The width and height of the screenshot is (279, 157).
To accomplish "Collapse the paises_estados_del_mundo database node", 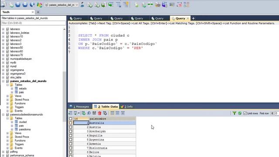I will (x=3, y=81).
